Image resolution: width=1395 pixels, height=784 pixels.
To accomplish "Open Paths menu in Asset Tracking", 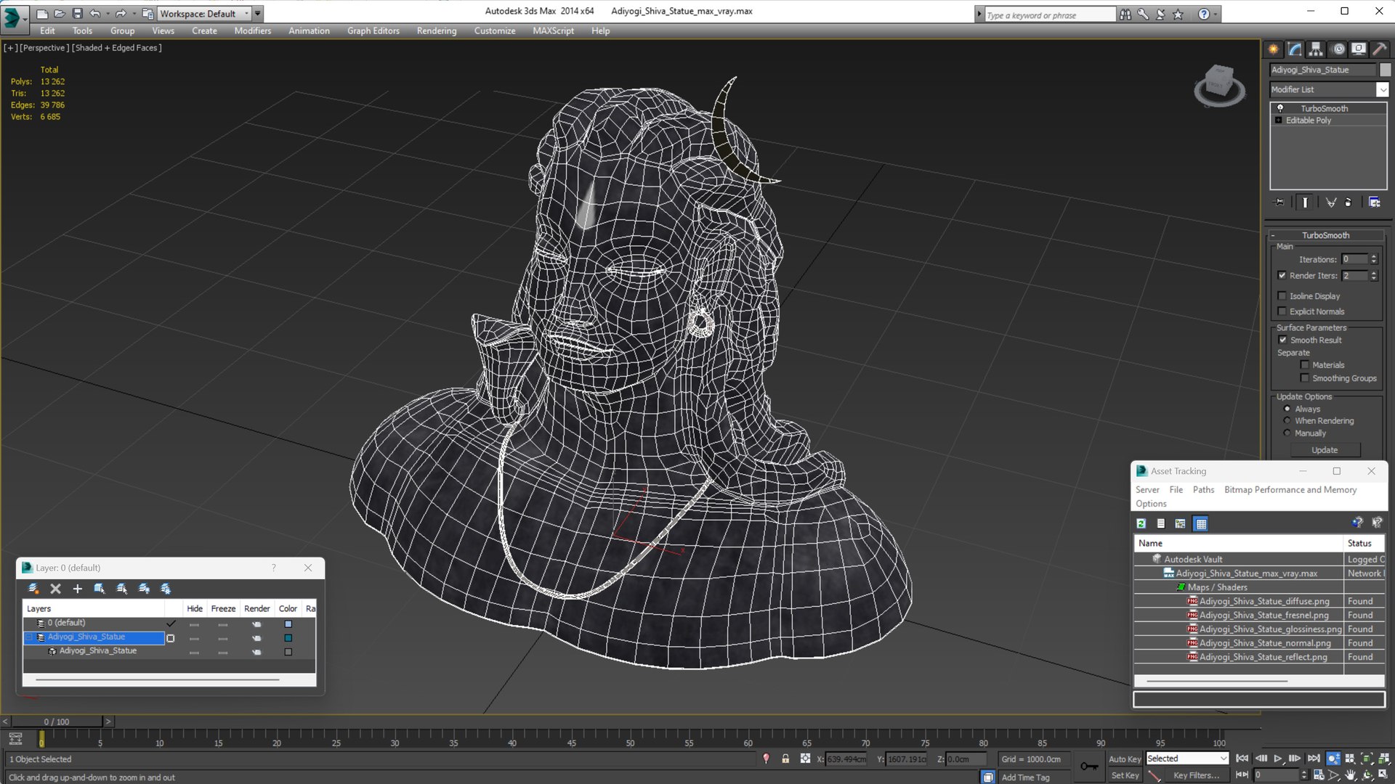I will point(1203,490).
